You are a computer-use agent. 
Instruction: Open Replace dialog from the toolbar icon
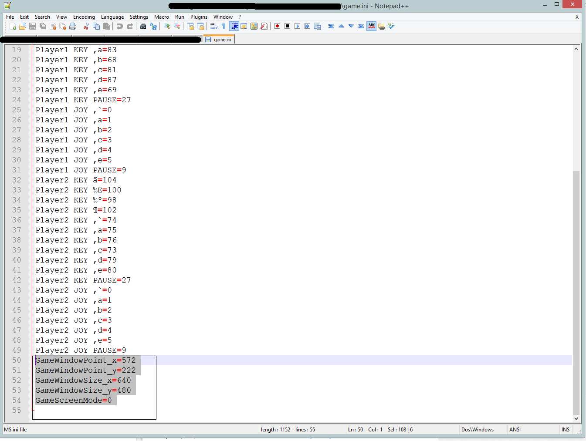point(153,27)
